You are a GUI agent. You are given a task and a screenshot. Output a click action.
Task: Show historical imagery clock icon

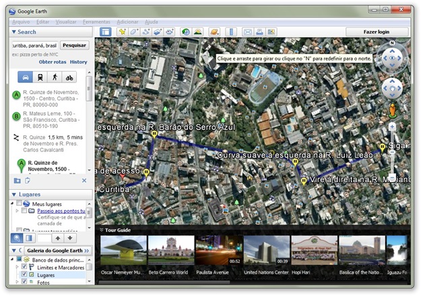click(x=185, y=32)
